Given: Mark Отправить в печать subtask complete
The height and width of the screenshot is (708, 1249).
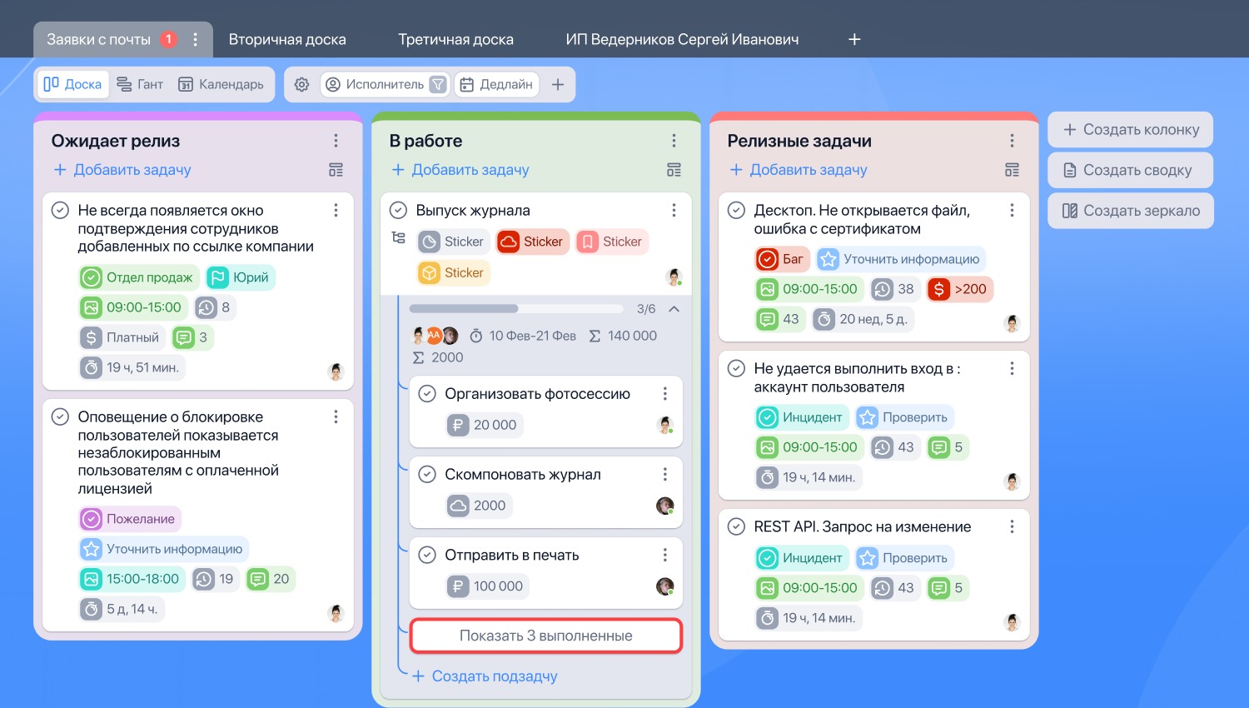Looking at the screenshot, I should (427, 555).
